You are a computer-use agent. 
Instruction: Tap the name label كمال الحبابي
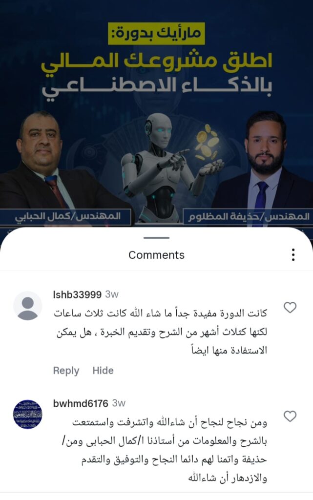pyautogui.click(x=67, y=216)
